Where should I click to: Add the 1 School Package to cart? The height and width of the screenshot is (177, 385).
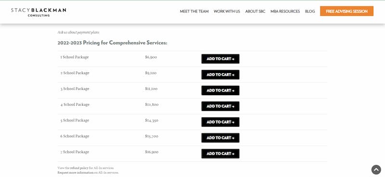click(x=220, y=59)
